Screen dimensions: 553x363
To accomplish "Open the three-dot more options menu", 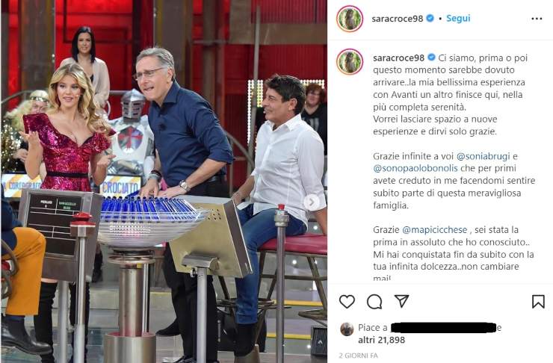I will (537, 19).
